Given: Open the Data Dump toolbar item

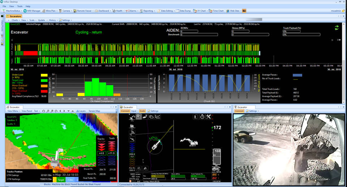Looking at the screenshot, I should coord(184,11).
